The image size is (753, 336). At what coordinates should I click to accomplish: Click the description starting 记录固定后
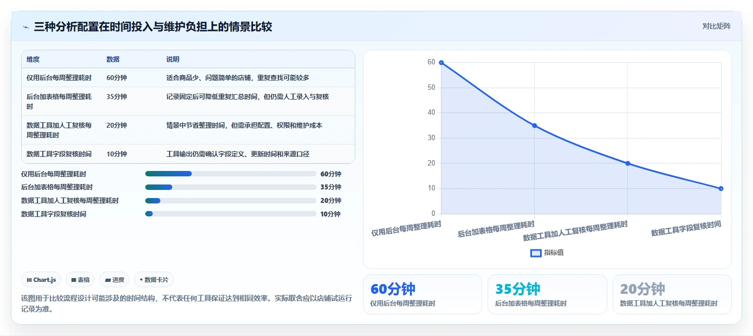point(248,97)
